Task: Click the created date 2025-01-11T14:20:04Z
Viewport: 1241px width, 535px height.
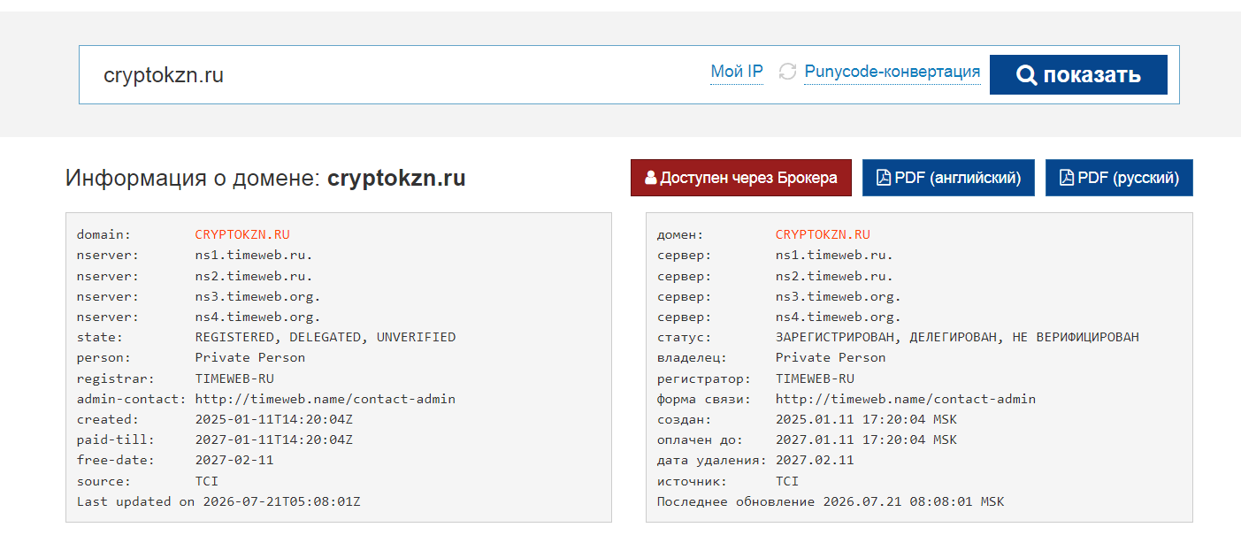Action: coord(274,419)
